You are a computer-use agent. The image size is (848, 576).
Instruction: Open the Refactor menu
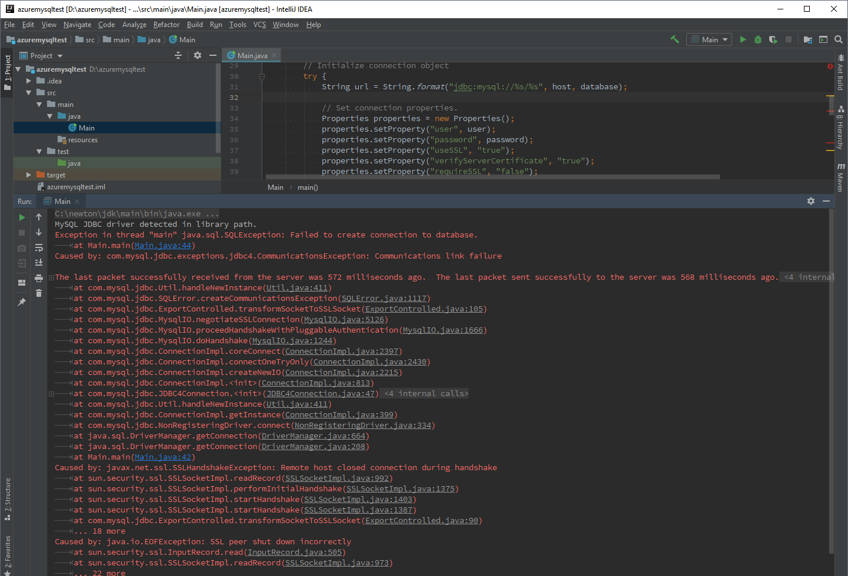pyautogui.click(x=166, y=25)
